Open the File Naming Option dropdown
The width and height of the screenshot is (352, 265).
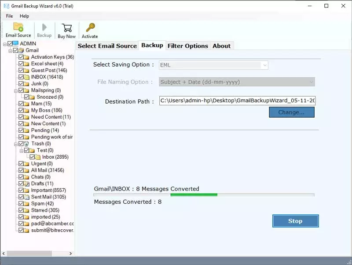pos(237,82)
